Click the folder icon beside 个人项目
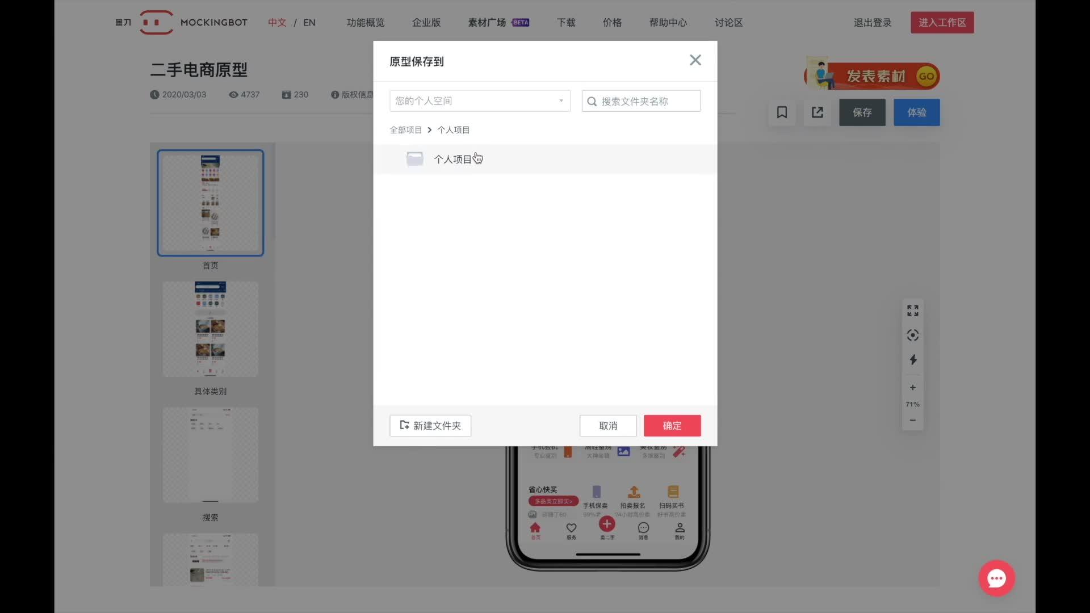The height and width of the screenshot is (613, 1090). [414, 159]
